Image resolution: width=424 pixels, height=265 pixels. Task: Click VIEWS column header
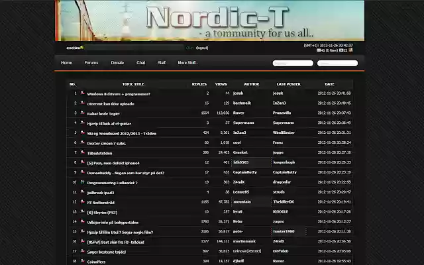[221, 84]
